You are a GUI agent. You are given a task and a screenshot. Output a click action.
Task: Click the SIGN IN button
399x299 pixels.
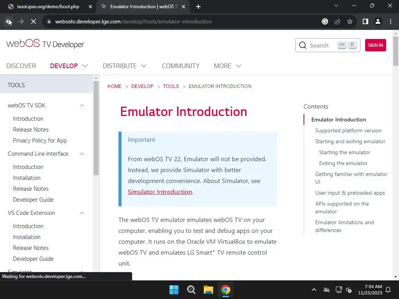375,45
